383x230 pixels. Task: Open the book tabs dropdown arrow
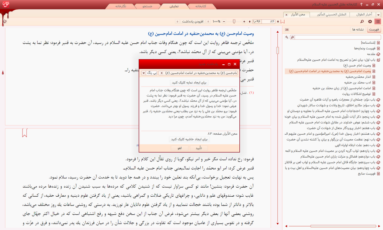(x=378, y=15)
